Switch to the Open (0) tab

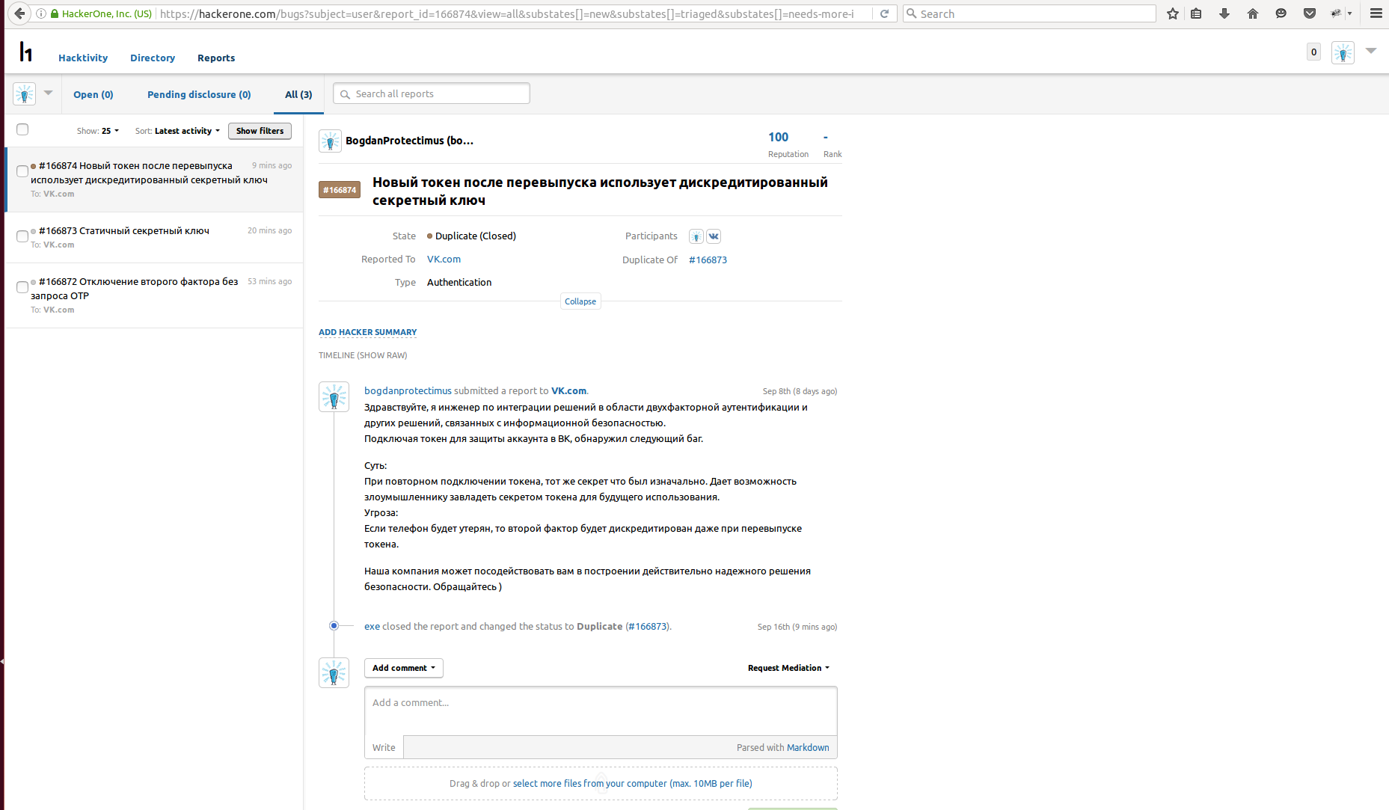click(x=93, y=94)
